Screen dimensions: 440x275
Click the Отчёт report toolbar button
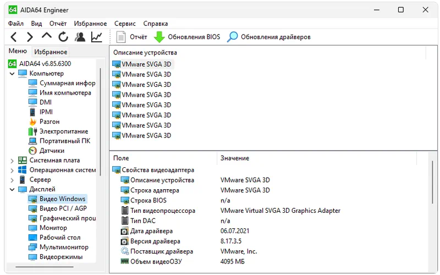pos(131,37)
